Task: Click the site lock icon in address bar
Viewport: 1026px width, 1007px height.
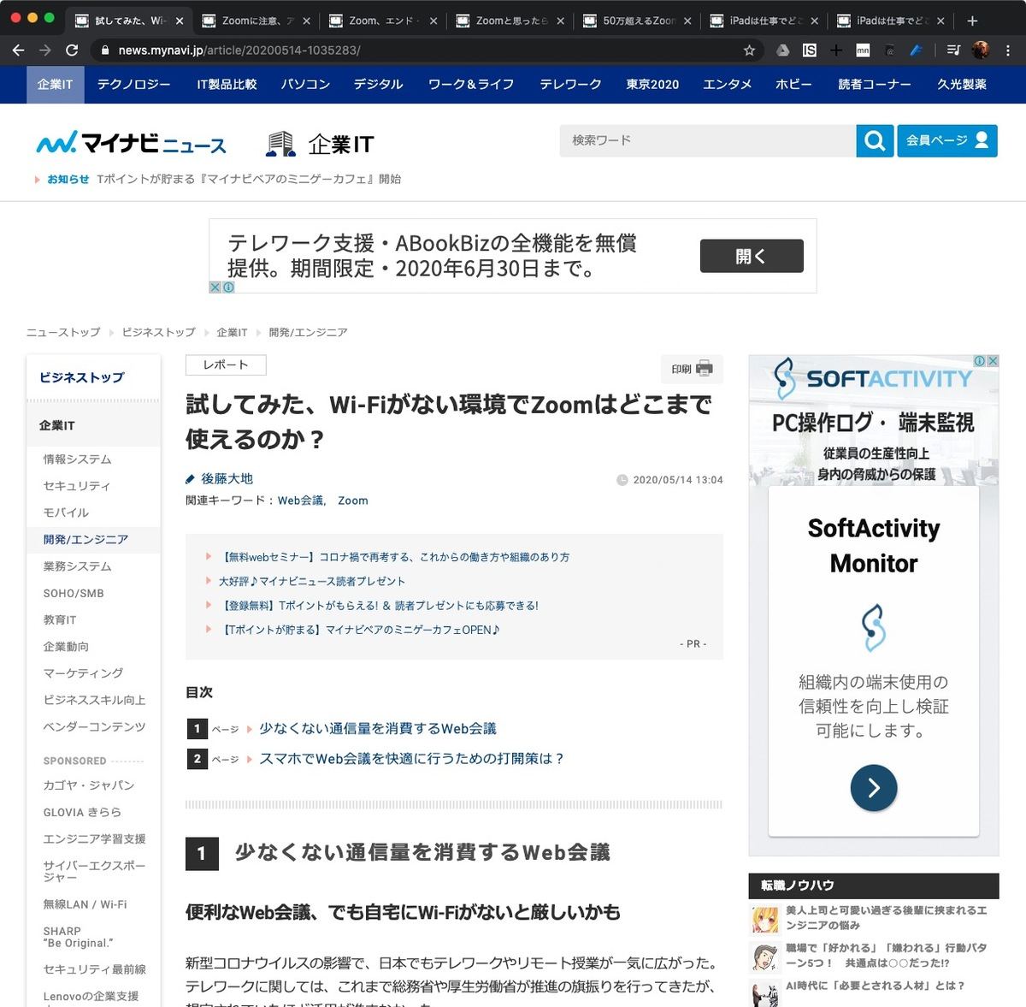Action: point(104,50)
